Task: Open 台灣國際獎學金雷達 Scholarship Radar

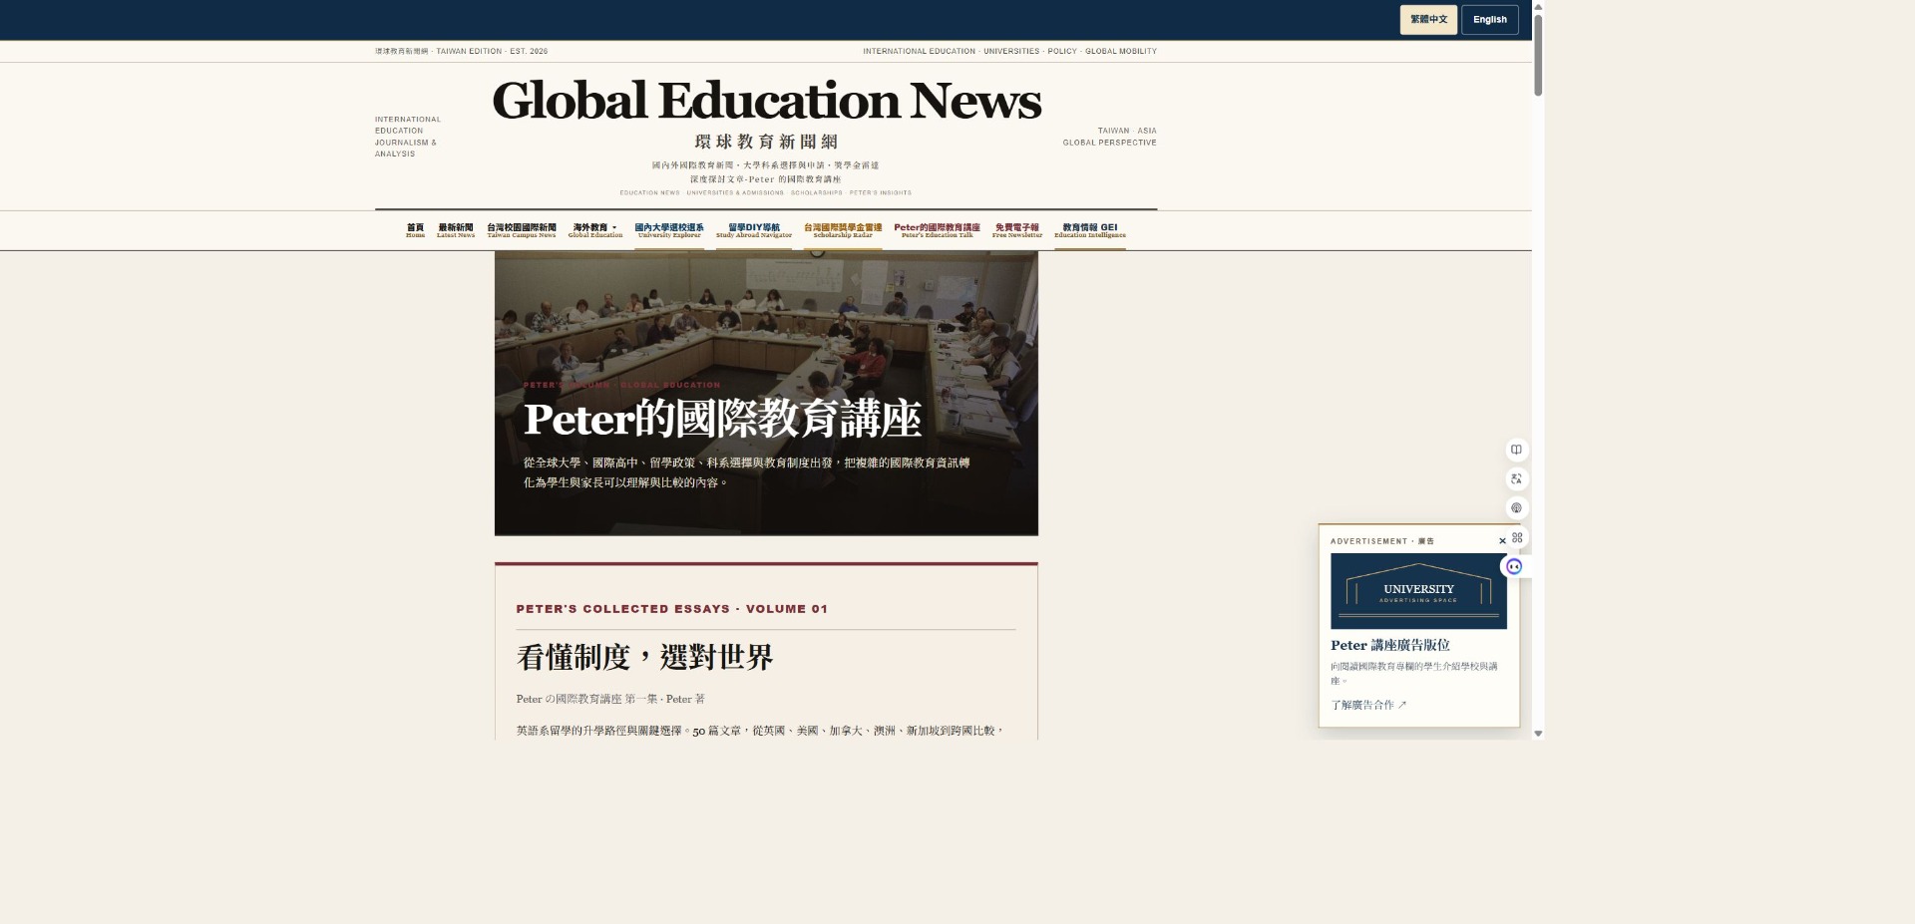Action: pos(843,230)
